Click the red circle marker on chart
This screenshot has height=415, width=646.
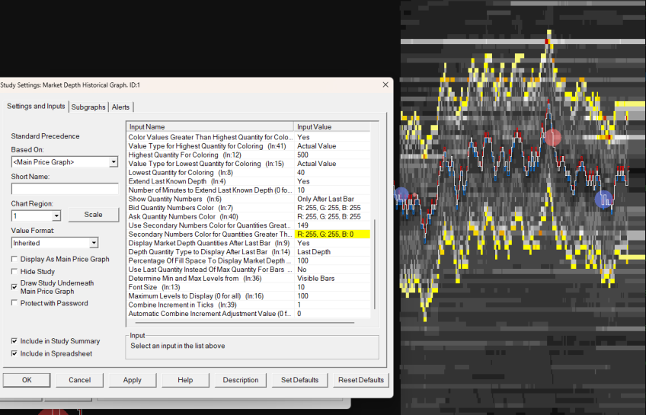click(x=553, y=138)
